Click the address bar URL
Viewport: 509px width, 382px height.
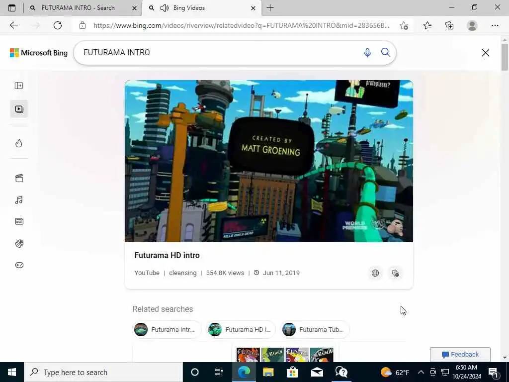pos(241,25)
